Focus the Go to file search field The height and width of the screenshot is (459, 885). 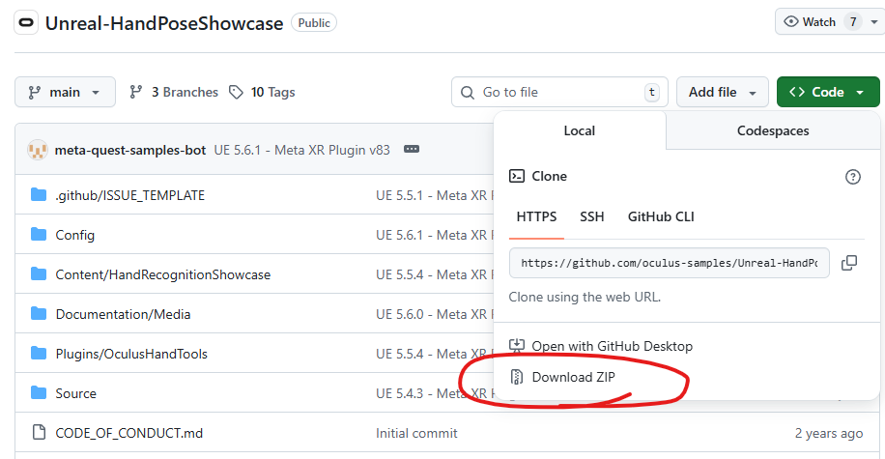pyautogui.click(x=560, y=92)
